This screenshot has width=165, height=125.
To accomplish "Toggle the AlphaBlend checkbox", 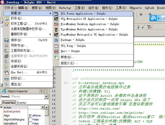I will click(30, 123).
